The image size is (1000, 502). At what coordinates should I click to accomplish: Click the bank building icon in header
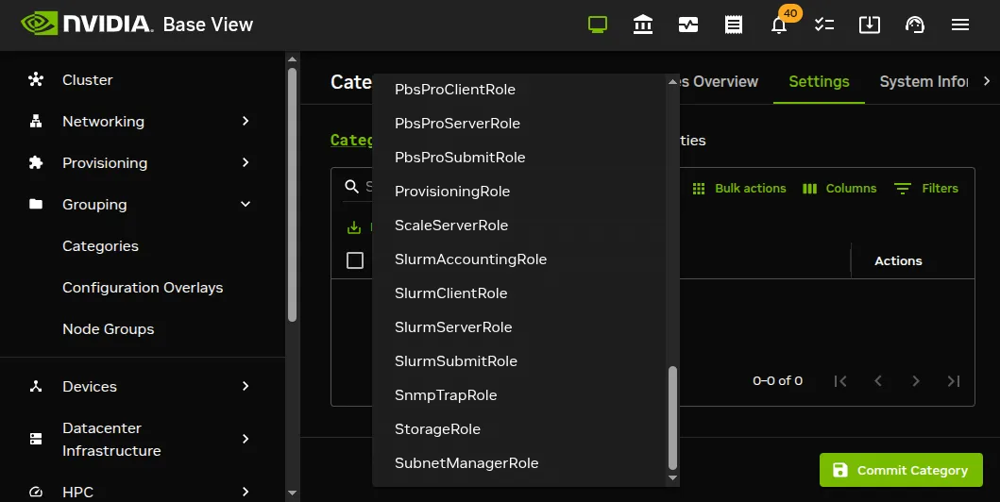tap(643, 25)
